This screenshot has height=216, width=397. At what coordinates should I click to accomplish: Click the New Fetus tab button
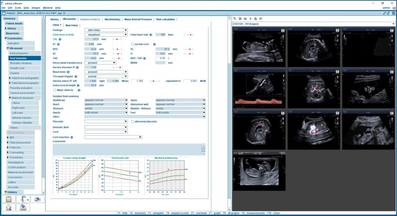coord(72,25)
